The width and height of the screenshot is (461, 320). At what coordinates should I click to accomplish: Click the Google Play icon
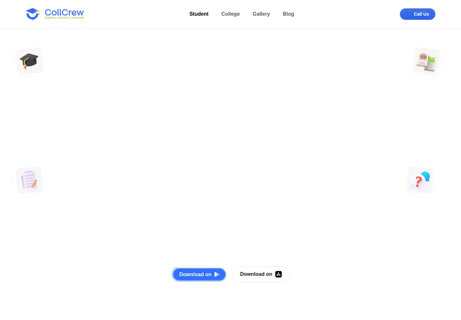pos(217,274)
